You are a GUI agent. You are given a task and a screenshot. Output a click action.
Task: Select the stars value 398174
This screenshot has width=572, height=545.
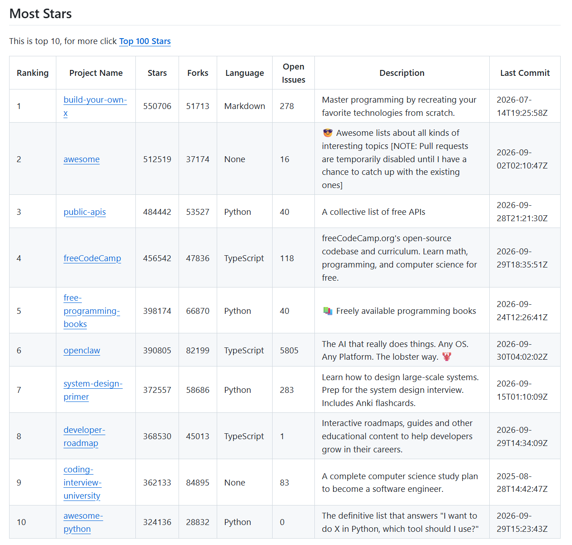pyautogui.click(x=157, y=311)
